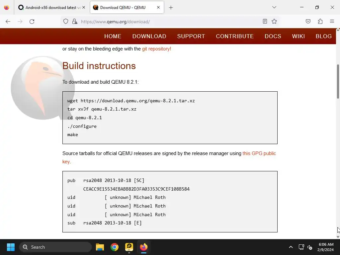Screen dimensions: 340x255
Task: Open CONTRIBUTE in site navigation
Action: [235, 36]
